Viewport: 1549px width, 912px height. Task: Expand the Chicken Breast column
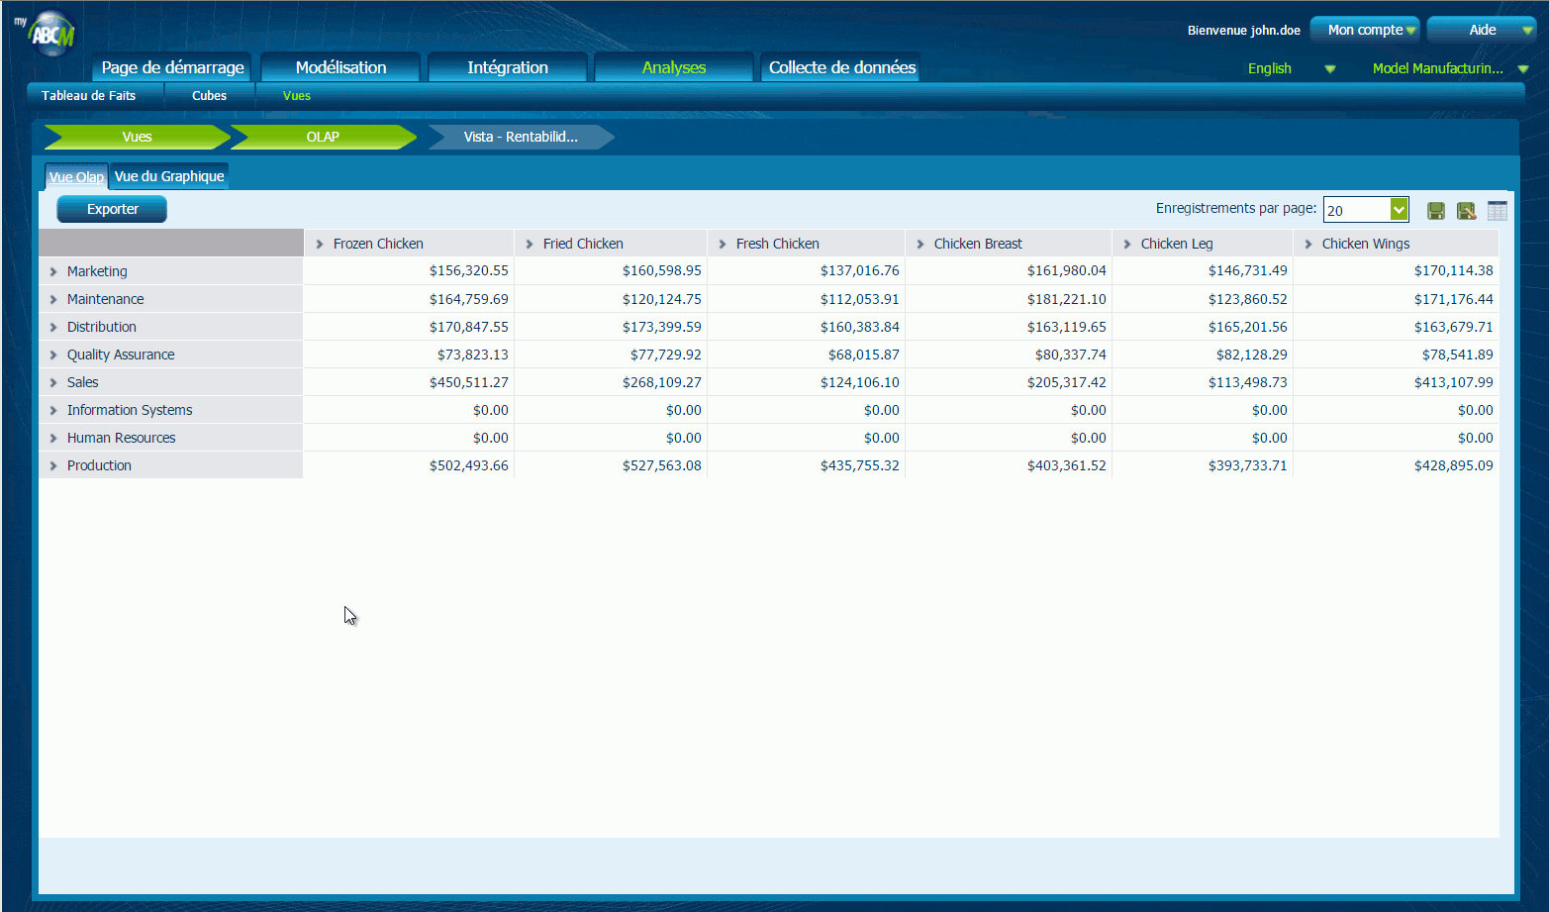[x=920, y=244]
